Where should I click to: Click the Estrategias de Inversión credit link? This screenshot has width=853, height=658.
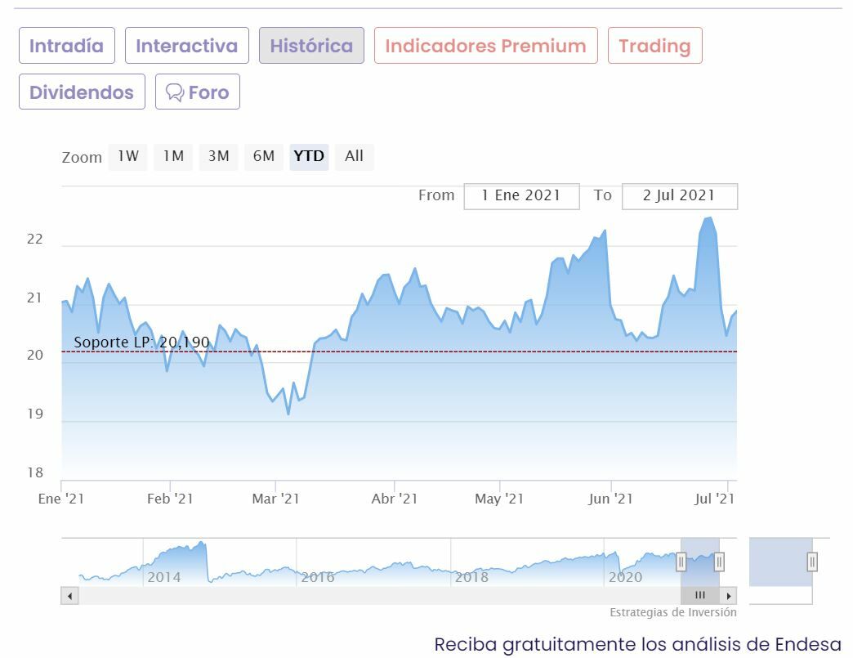pyautogui.click(x=672, y=612)
